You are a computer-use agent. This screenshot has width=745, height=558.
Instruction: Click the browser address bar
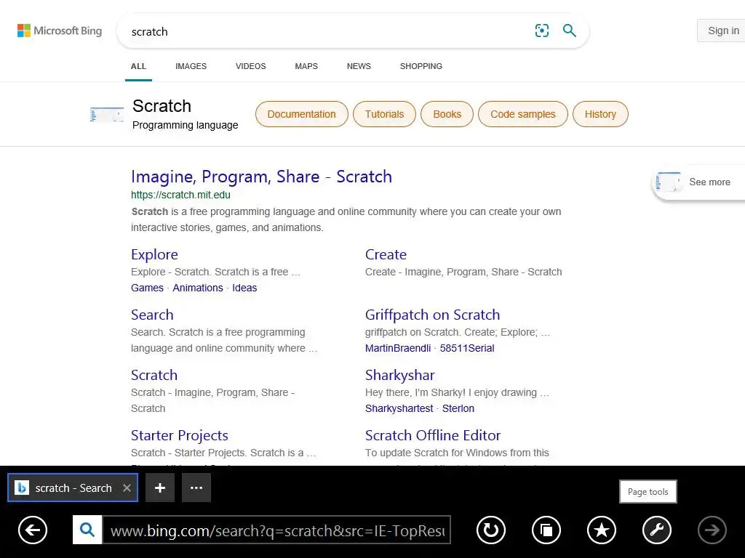pyautogui.click(x=276, y=530)
